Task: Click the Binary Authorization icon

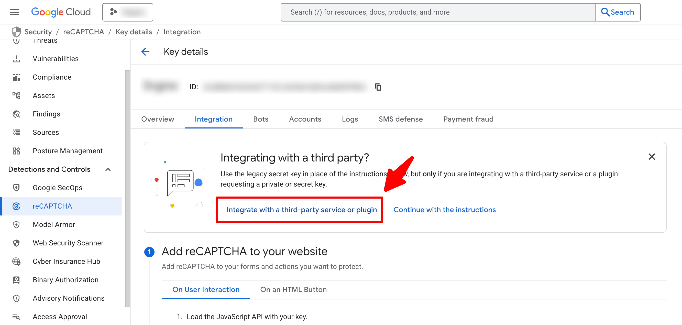Action: [x=16, y=280]
